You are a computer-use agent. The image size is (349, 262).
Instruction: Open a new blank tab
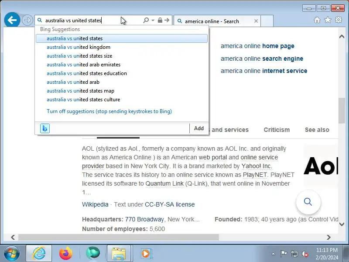pos(267,21)
